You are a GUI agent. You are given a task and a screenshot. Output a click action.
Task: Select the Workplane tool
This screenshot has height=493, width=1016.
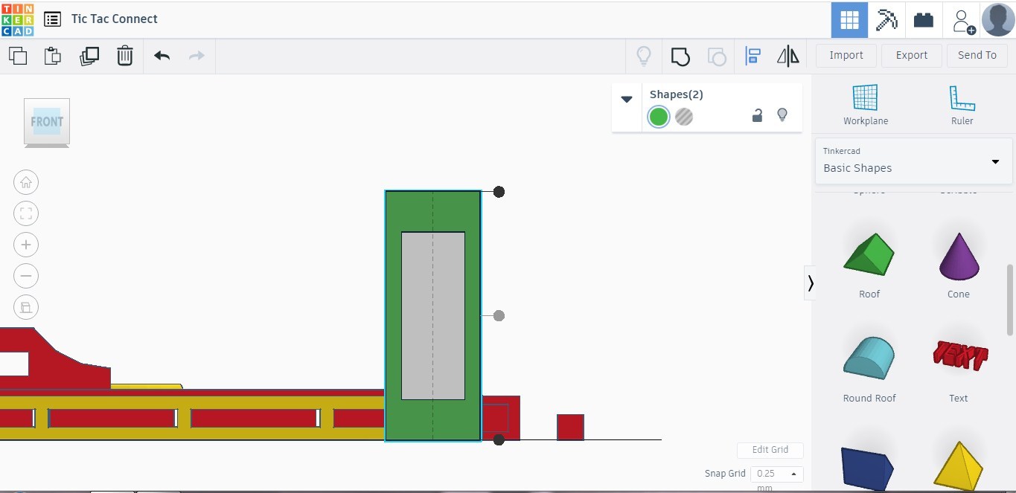click(866, 105)
